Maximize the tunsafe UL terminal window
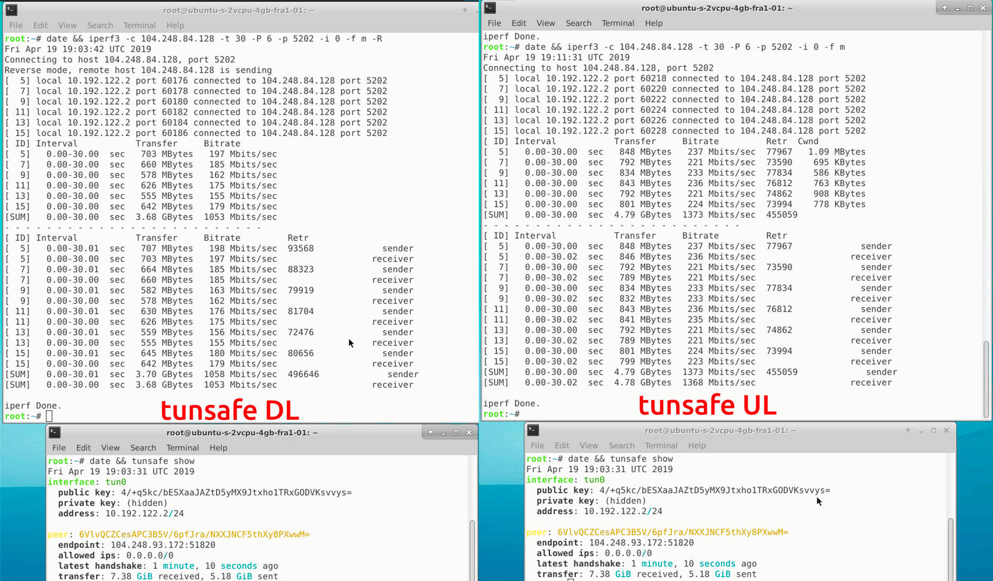This screenshot has width=993, height=581. point(970,8)
